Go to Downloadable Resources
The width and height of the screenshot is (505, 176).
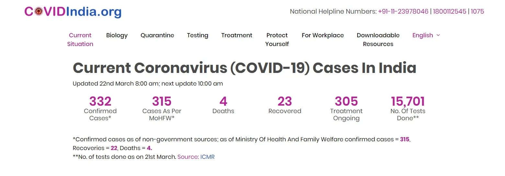(378, 40)
